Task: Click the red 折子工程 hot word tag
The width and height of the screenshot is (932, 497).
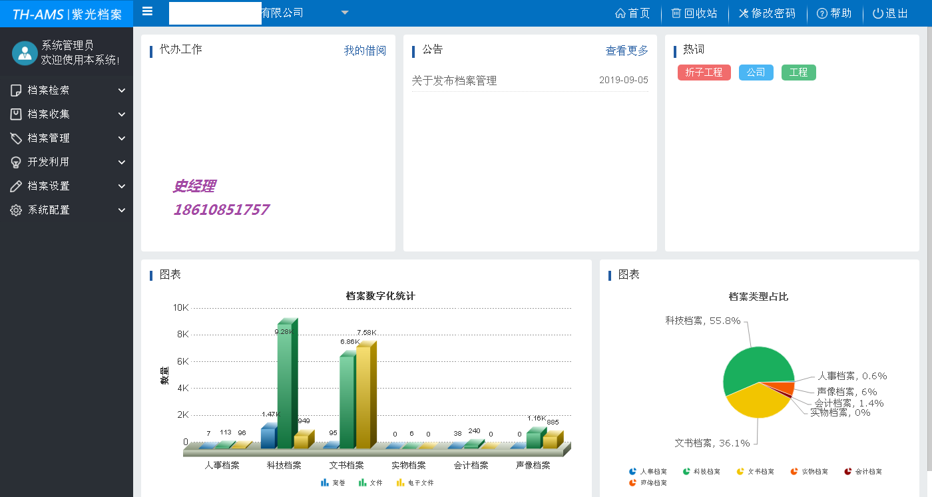Action: [704, 72]
